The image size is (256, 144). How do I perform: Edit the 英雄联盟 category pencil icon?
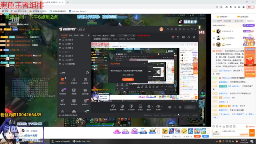(x=110, y=39)
